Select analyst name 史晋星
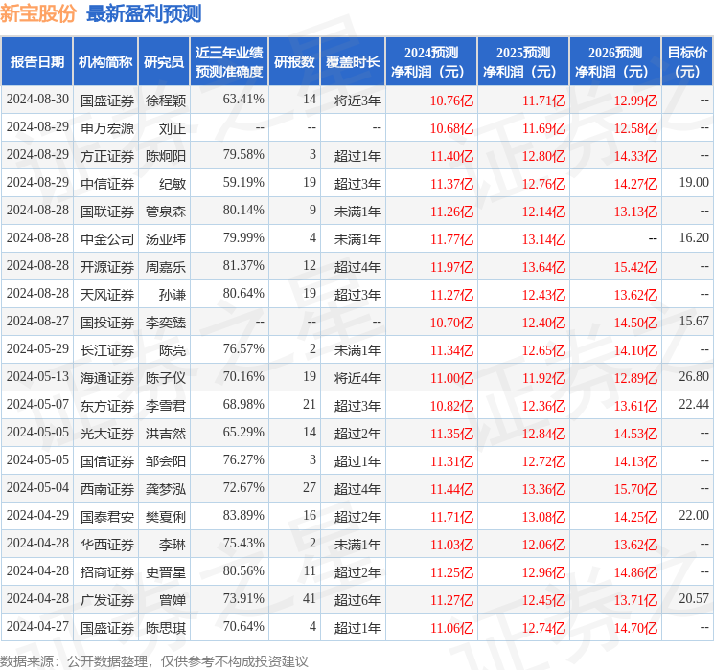The width and height of the screenshot is (714, 670). pyautogui.click(x=165, y=572)
